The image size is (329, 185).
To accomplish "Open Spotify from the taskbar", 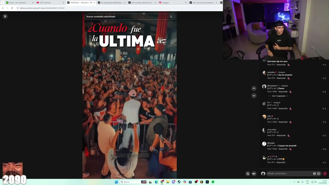I will [x=213, y=182].
